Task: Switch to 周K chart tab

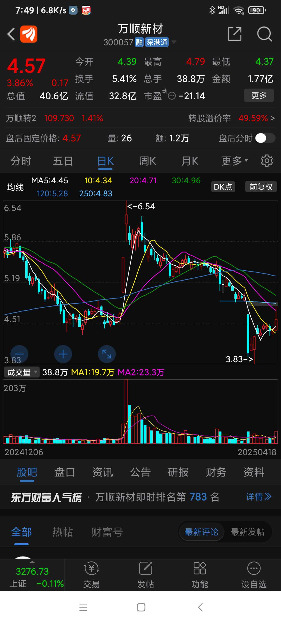Action: point(148,161)
